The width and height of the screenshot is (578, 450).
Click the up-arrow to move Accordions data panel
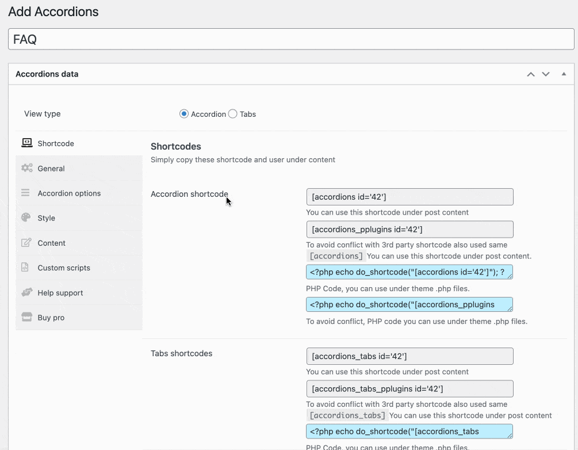point(530,74)
